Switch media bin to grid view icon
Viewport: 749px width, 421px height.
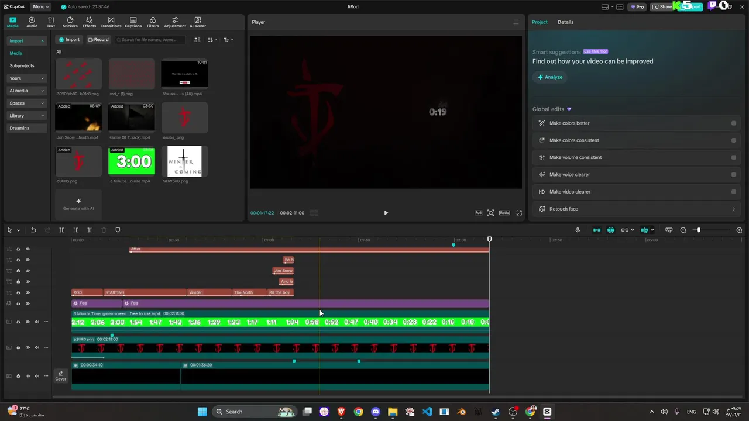197,40
